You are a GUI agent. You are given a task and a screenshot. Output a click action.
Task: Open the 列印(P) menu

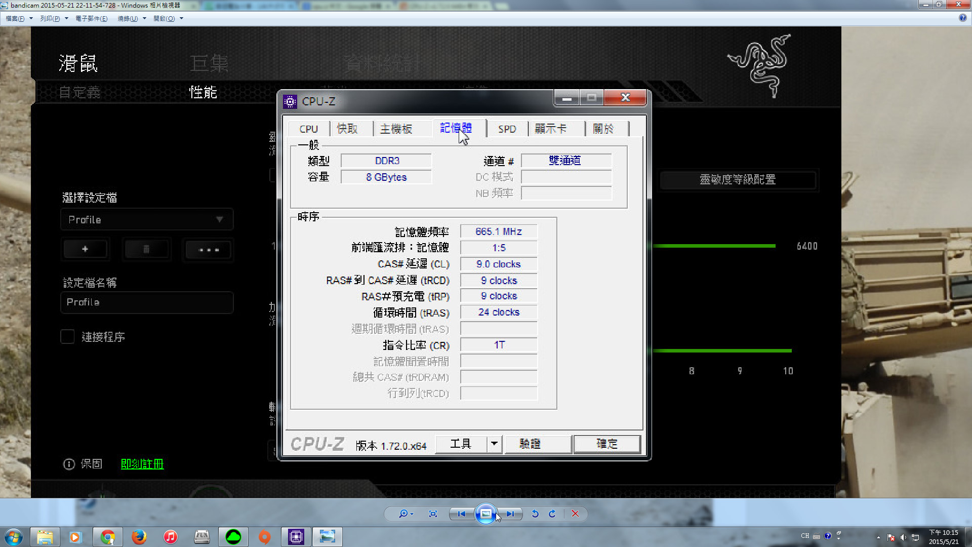(50, 18)
